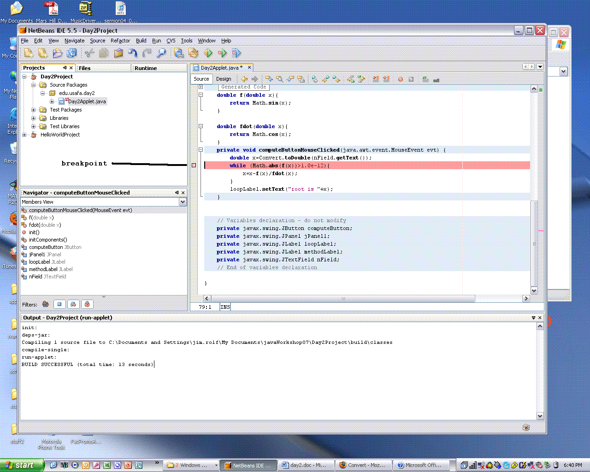590x472 pixels.
Task: Click the Attach Debugger icon
Action: coord(236,53)
